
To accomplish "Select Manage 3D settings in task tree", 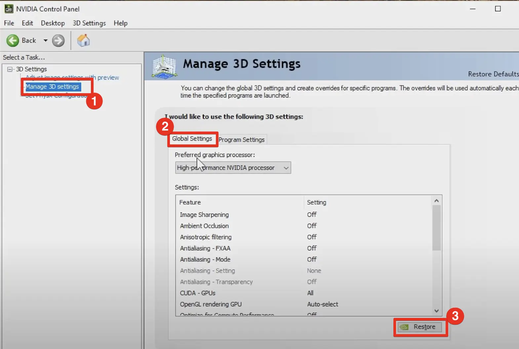I will pyautogui.click(x=52, y=87).
